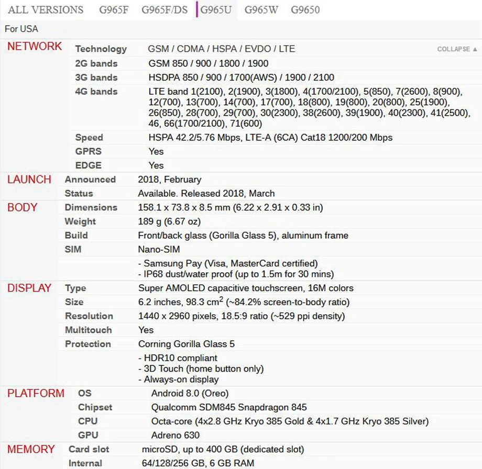Image resolution: width=482 pixels, height=469 pixels.
Task: Click the CPU label
Action: point(87,421)
